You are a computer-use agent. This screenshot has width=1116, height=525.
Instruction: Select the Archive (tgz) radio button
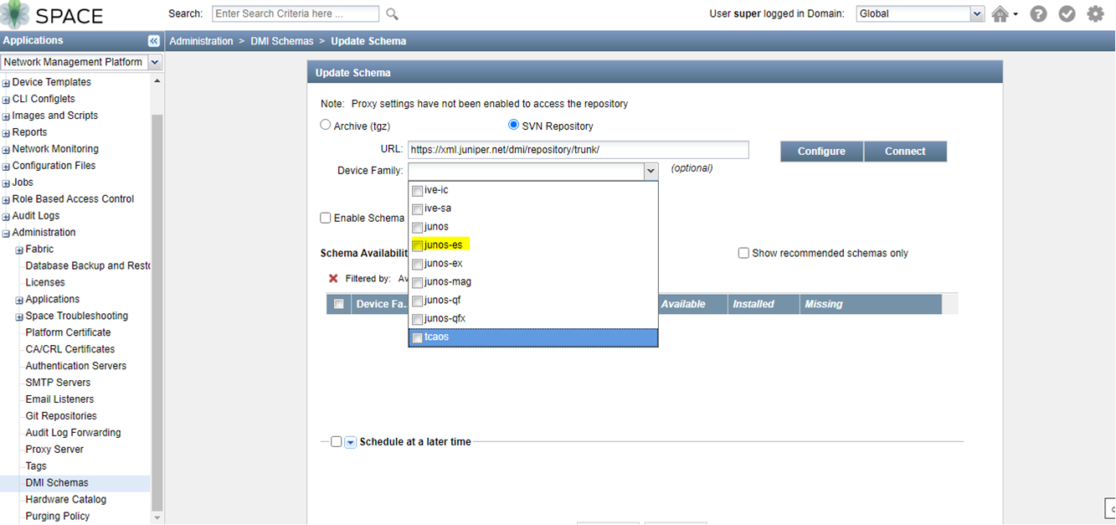click(326, 125)
